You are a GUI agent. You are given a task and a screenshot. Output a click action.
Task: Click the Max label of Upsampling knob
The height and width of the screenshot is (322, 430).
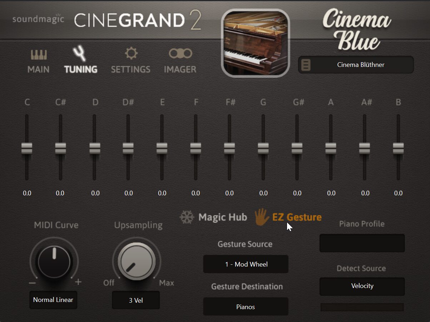pos(167,283)
